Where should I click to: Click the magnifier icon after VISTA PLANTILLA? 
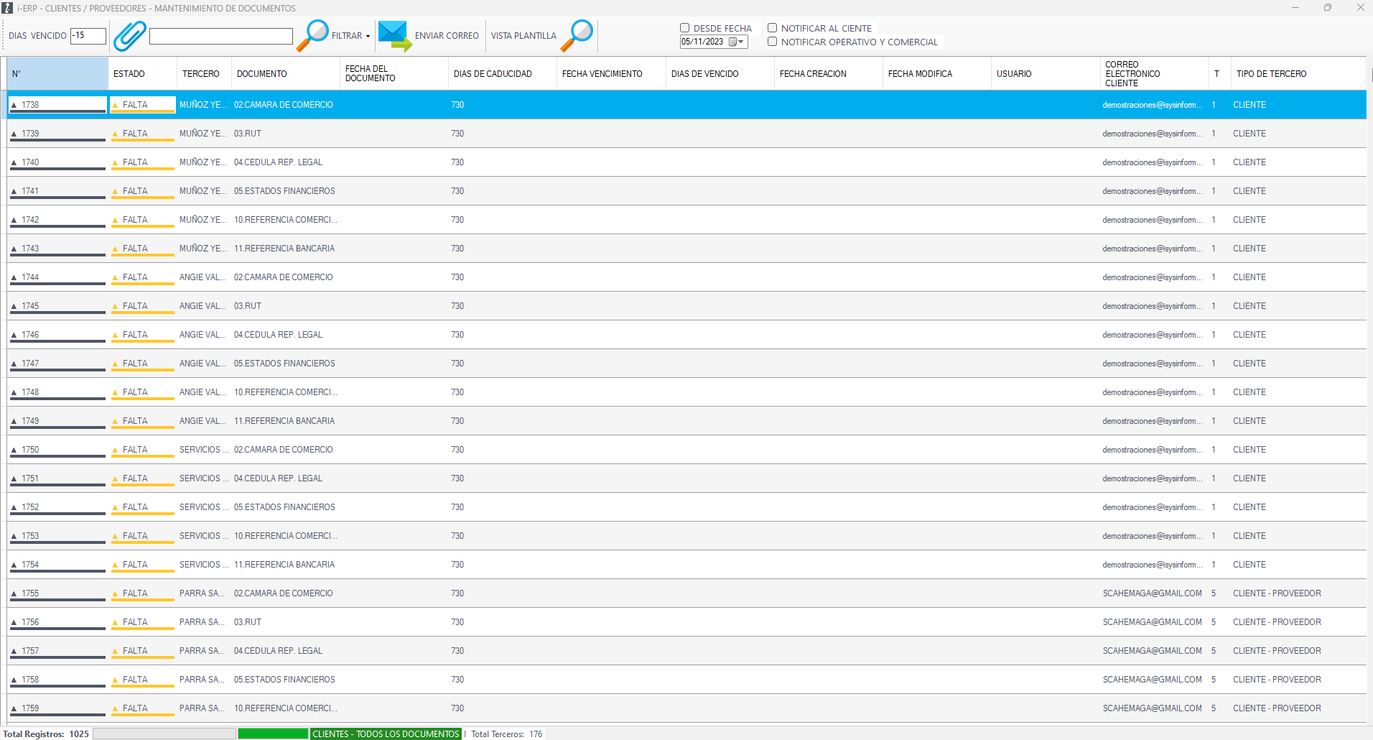click(577, 35)
